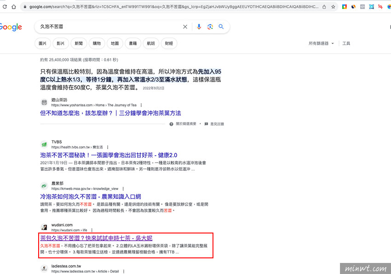Open Google Lens image search icon
Screen dimensions: 391x274
point(210,27)
